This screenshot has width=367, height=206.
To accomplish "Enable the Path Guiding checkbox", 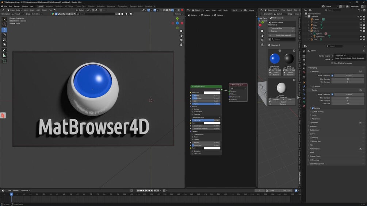I will point(313,112).
